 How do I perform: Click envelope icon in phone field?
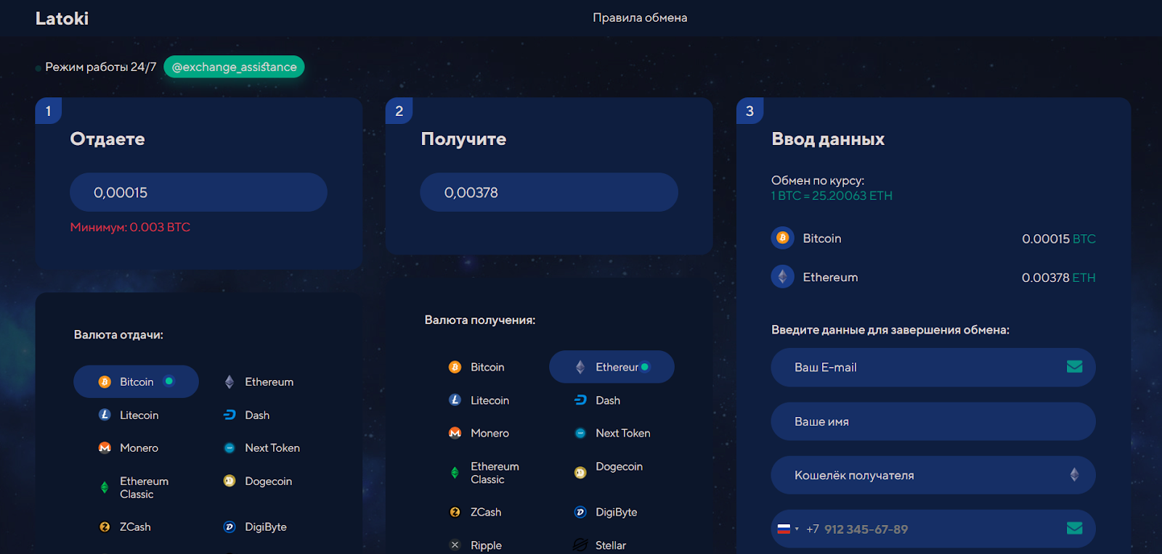1075,529
